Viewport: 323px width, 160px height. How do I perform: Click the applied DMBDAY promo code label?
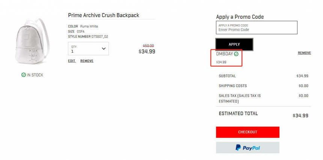click(225, 54)
